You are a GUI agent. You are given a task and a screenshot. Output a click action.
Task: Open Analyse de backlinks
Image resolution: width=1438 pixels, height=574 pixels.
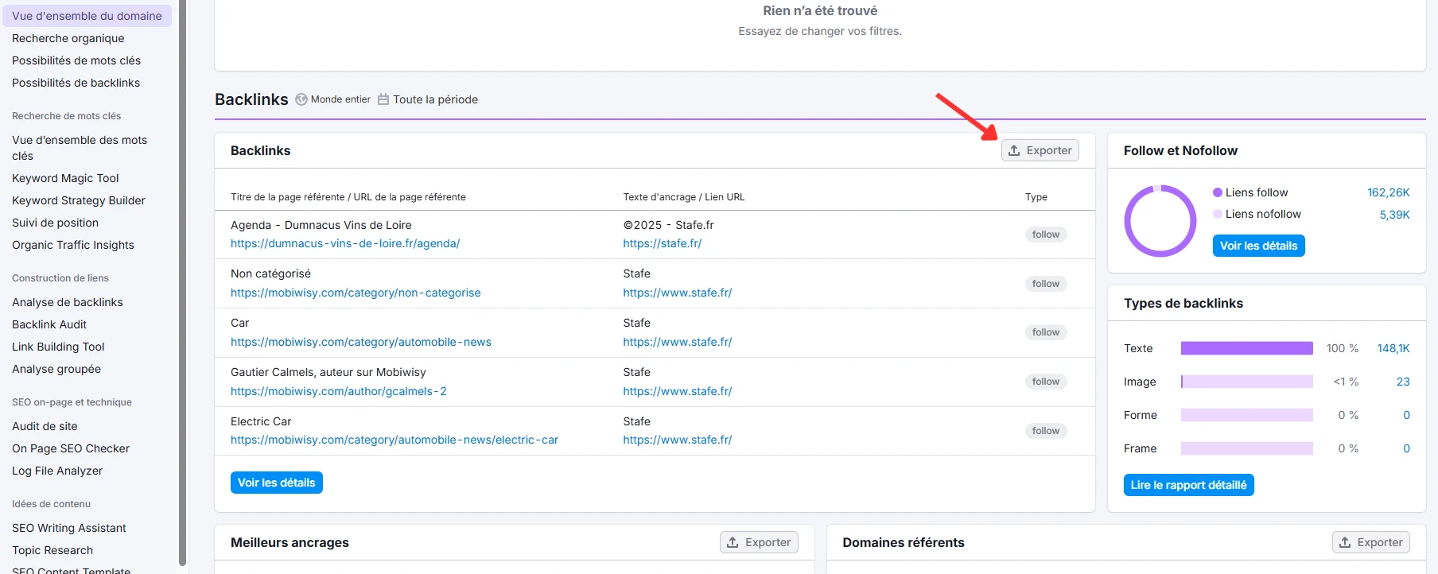click(68, 302)
